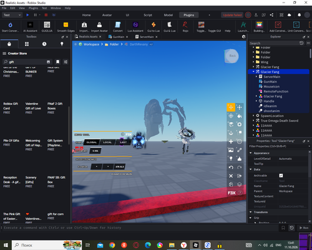Switch F3X axes to Global
This screenshot has width=312, height=250.
coord(92,142)
